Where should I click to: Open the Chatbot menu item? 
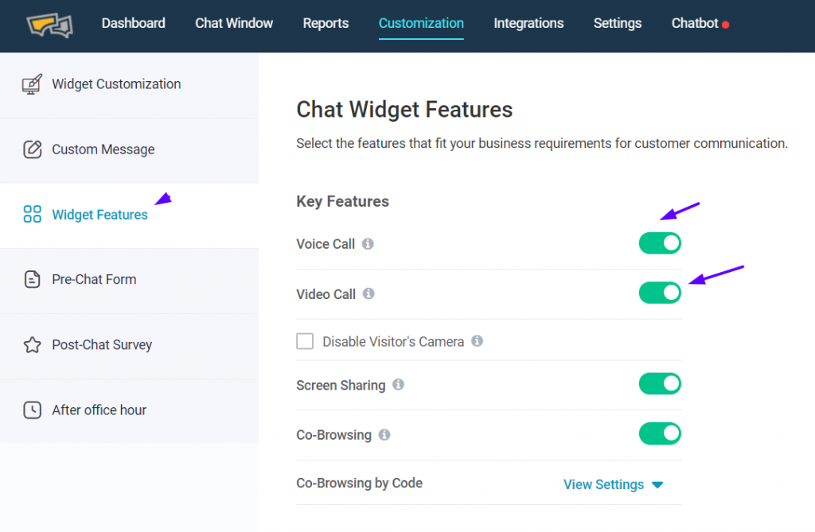pyautogui.click(x=695, y=23)
